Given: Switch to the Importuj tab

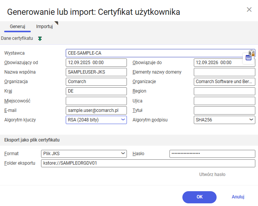Looking at the screenshot, I should click(44, 27).
